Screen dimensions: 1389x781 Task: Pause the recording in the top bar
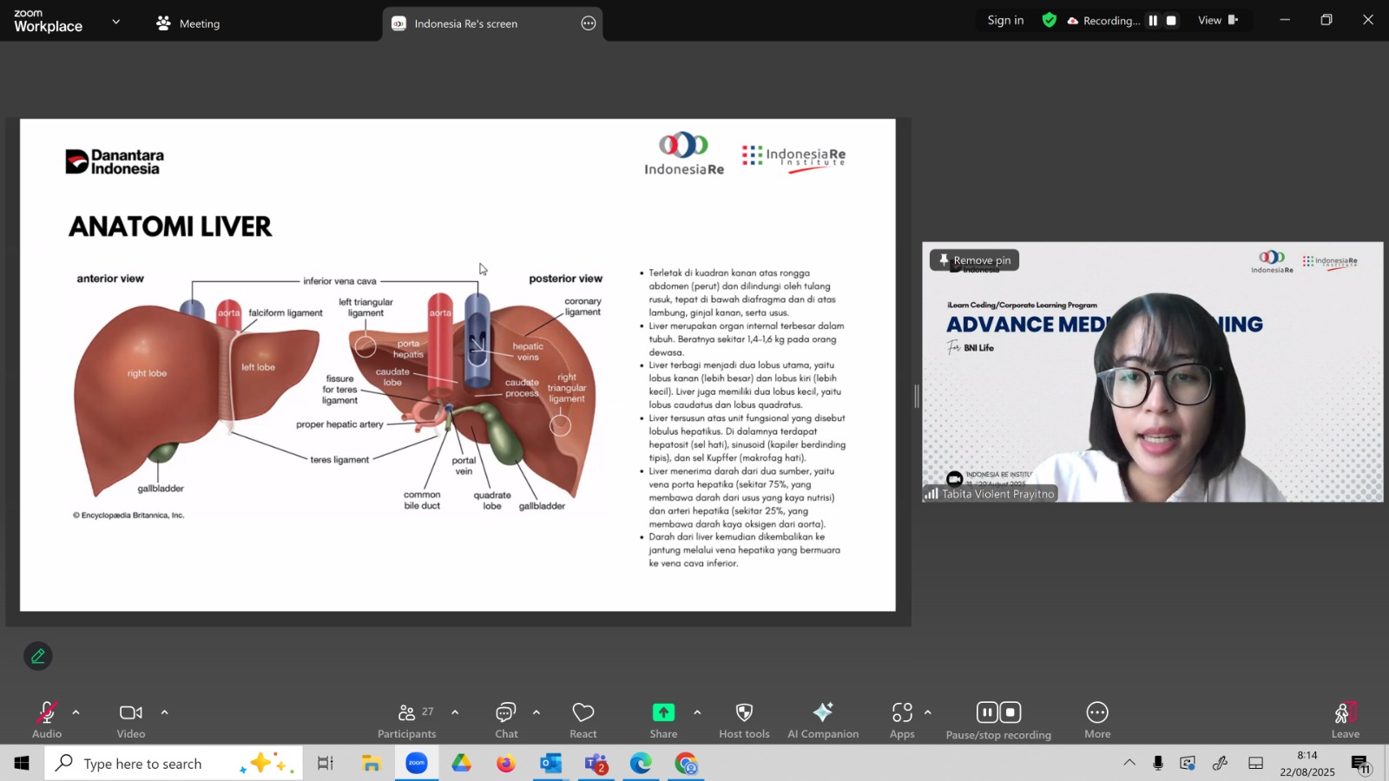(x=1153, y=21)
